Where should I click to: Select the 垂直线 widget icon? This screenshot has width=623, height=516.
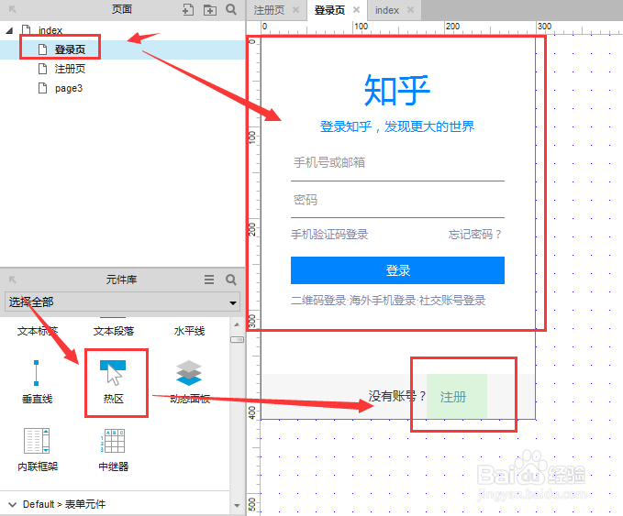[36, 373]
